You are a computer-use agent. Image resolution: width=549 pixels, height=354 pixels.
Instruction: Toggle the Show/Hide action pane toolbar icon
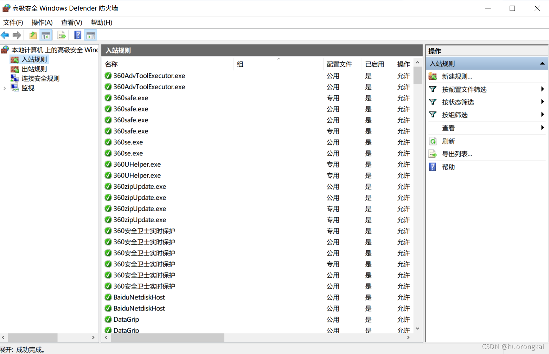pyautogui.click(x=91, y=35)
